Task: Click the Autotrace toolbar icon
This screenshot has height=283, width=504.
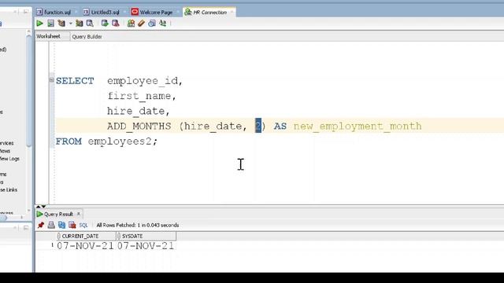Action: (79, 23)
